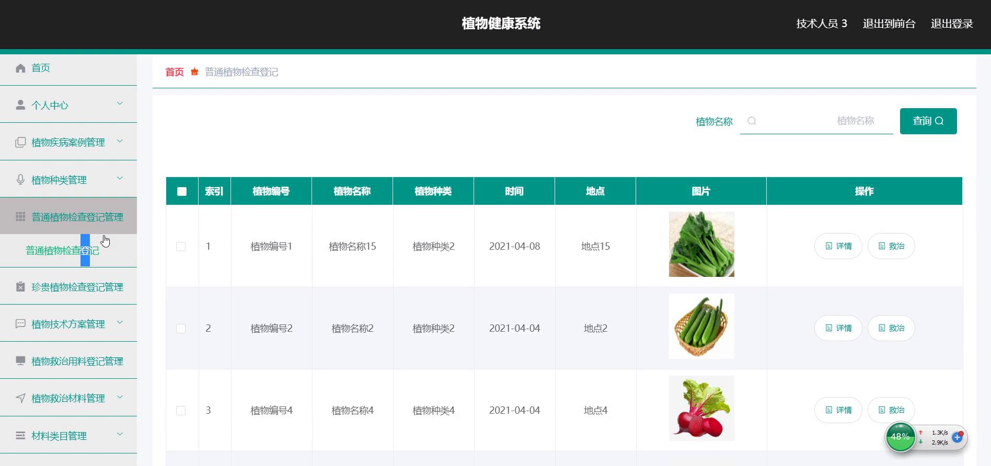This screenshot has height=466, width=991.
Task: Open the 普通植物检查登记 submenu item
Action: 62,251
